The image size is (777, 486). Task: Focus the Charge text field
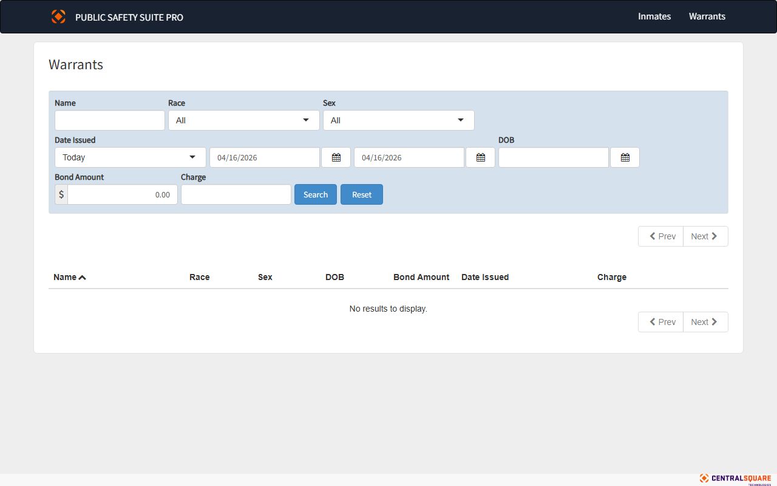click(x=236, y=194)
